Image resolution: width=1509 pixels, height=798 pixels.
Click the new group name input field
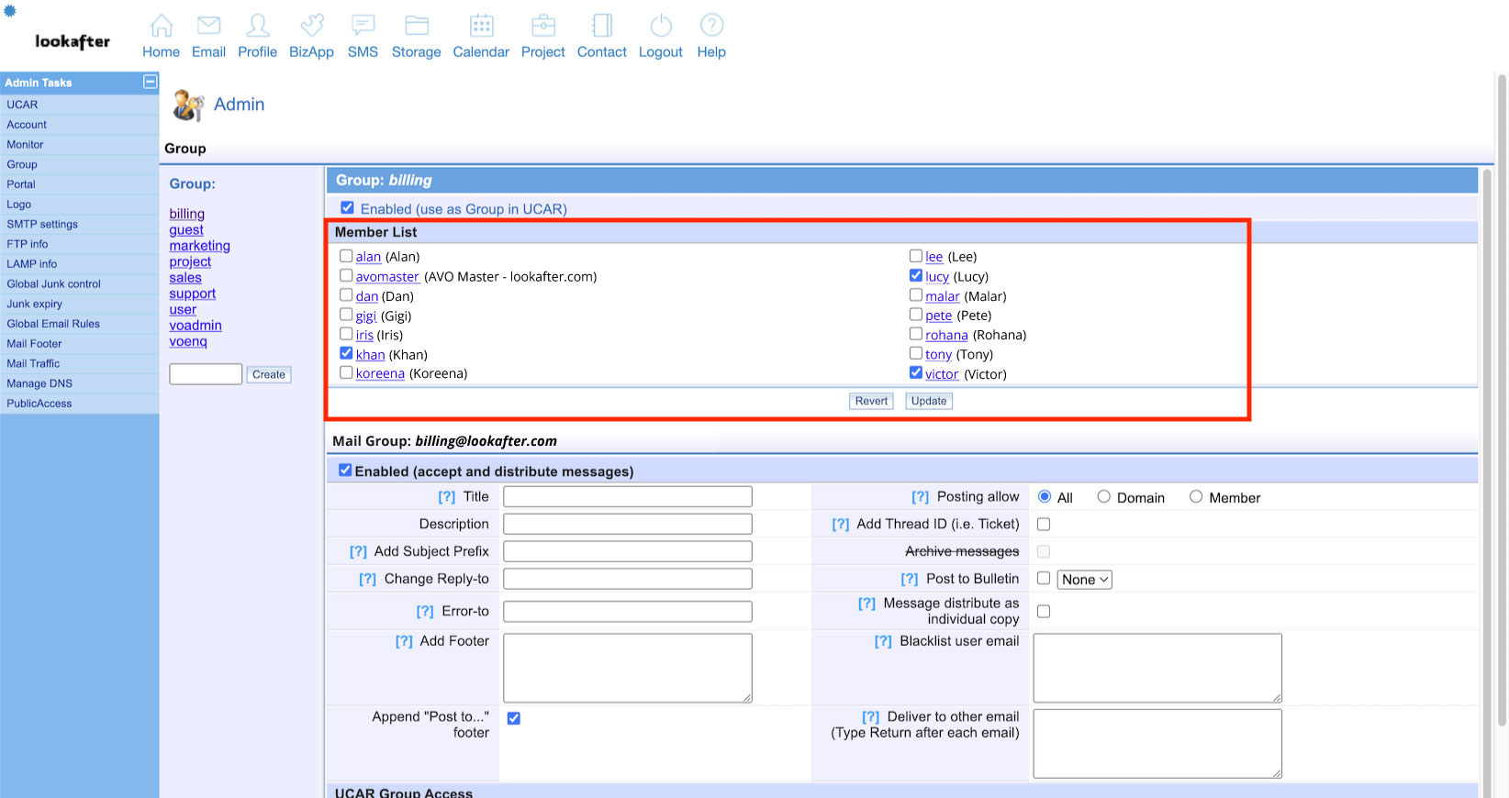click(x=206, y=374)
